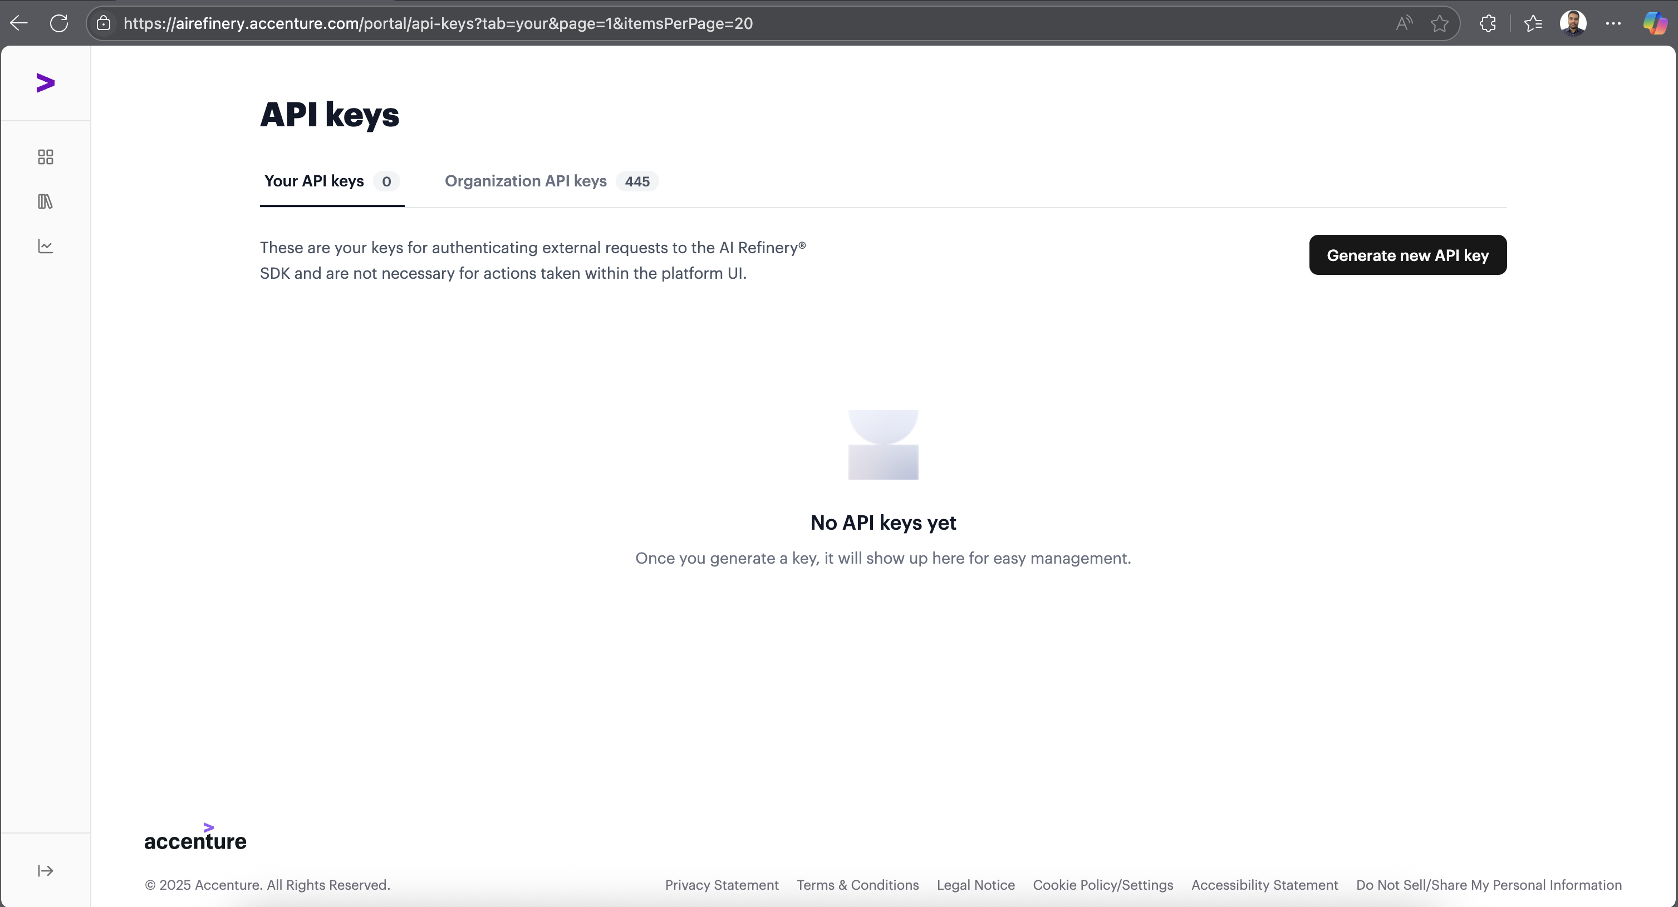This screenshot has width=1678, height=907.
Task: Open the Privacy Statement link
Action: (722, 885)
